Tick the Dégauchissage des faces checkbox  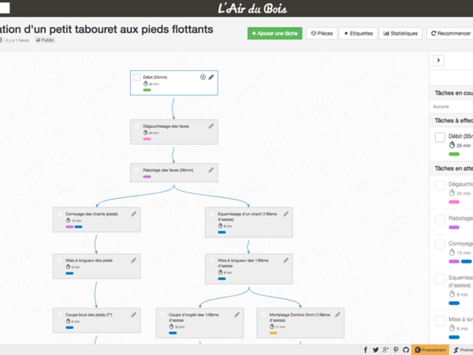click(x=137, y=126)
